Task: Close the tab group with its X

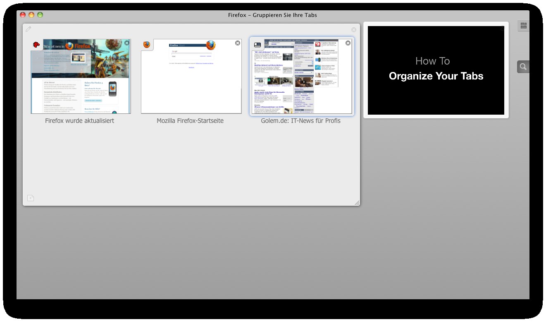Action: (x=354, y=30)
